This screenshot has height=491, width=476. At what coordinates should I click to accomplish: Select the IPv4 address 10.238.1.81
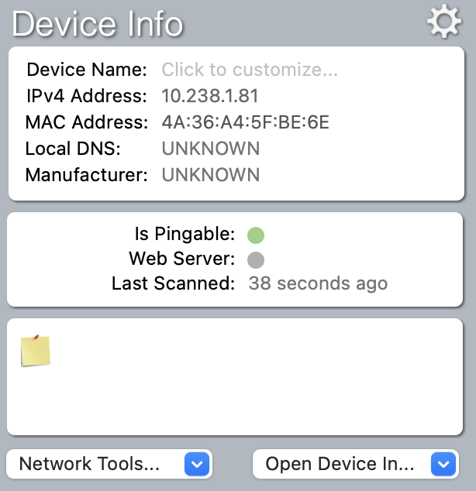point(209,96)
